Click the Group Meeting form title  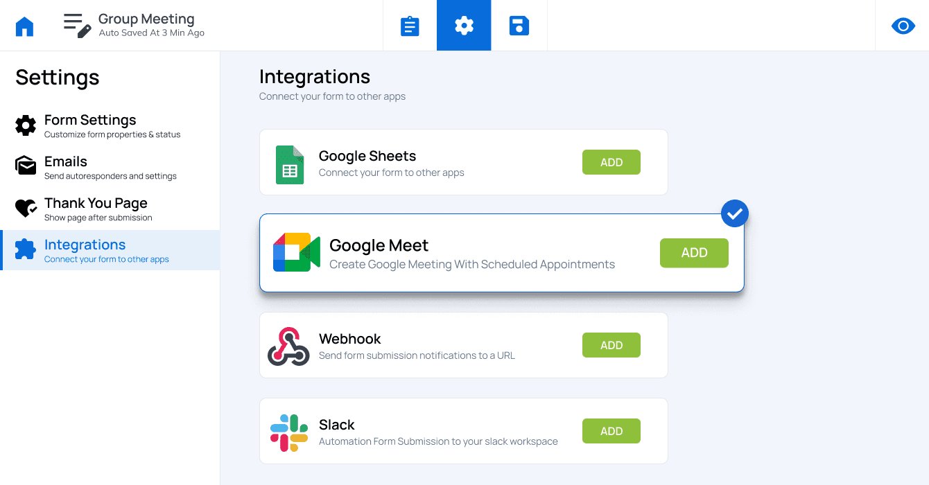pyautogui.click(x=146, y=19)
